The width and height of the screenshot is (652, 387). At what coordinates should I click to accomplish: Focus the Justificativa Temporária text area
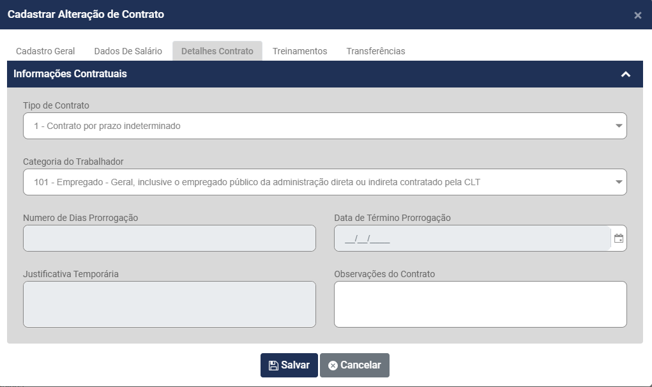[169, 304]
